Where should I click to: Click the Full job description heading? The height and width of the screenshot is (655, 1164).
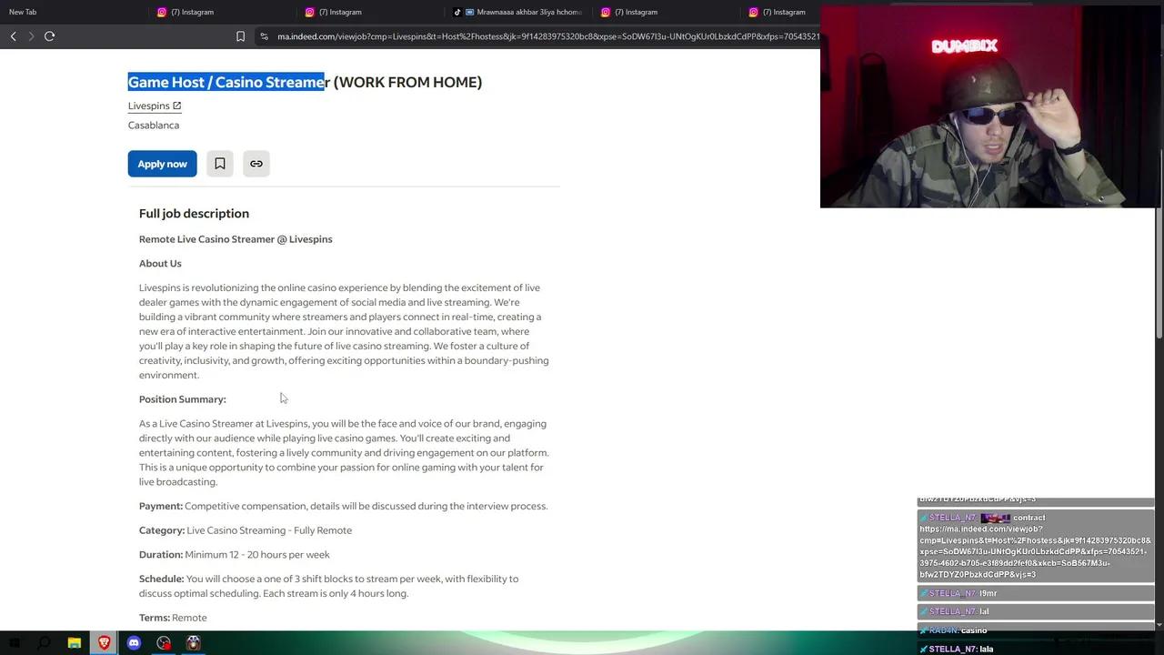pyautogui.click(x=194, y=214)
